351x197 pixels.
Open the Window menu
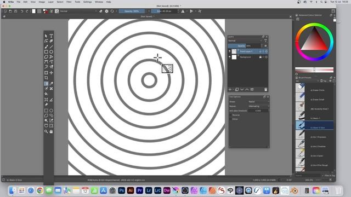tap(99, 2)
